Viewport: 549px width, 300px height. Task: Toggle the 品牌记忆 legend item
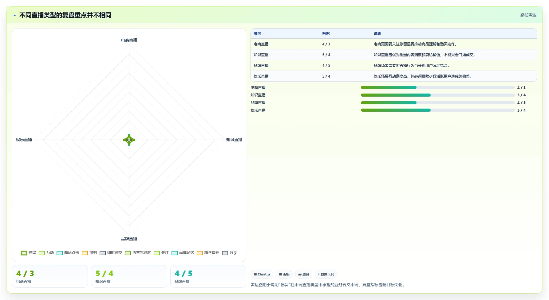(183, 253)
